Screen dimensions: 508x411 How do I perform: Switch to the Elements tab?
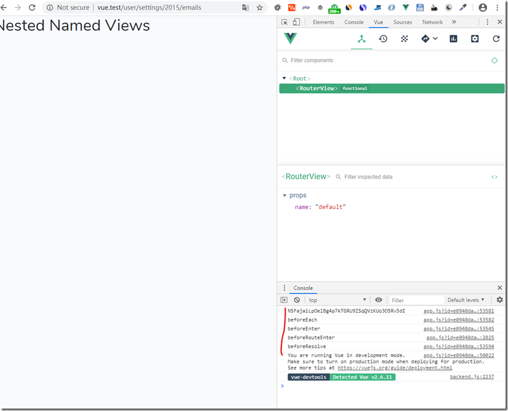click(323, 22)
